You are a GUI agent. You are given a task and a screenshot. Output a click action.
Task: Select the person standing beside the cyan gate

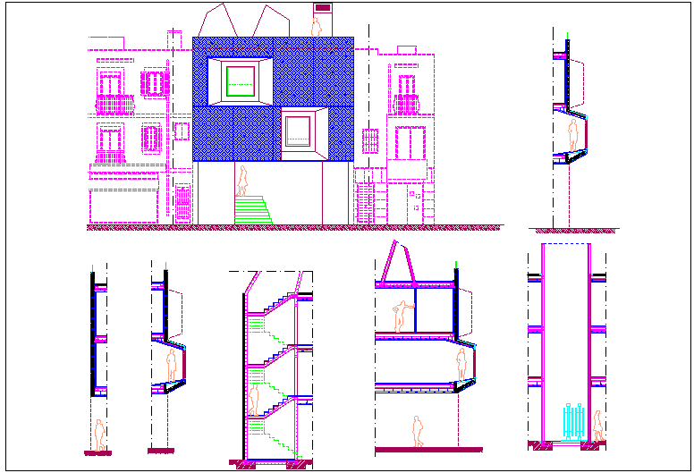coord(597,426)
